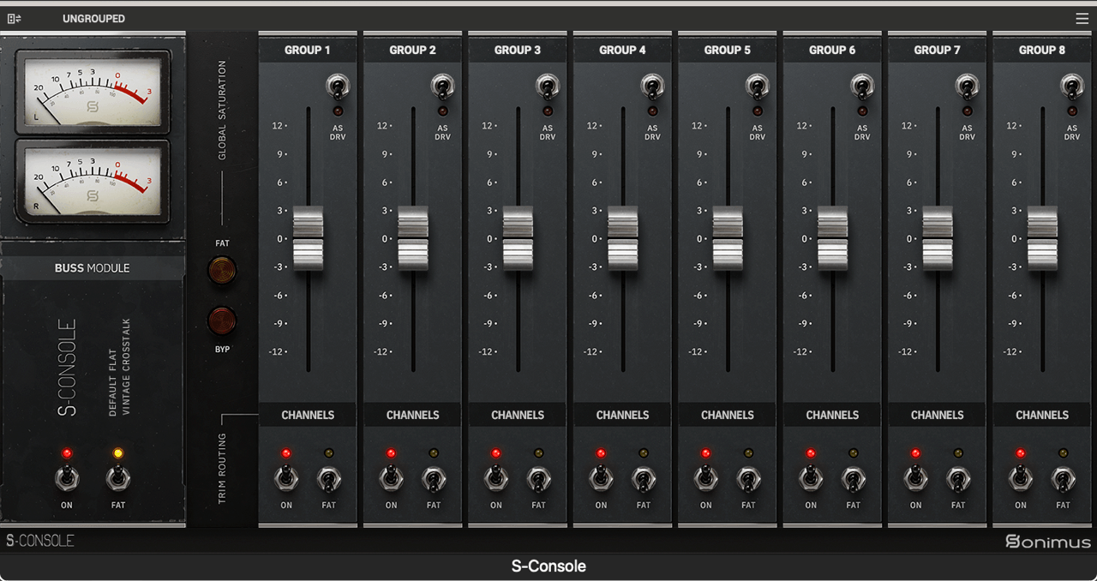The image size is (1097, 581).
Task: Click the GROUP 4 header label
Action: pyautogui.click(x=622, y=50)
